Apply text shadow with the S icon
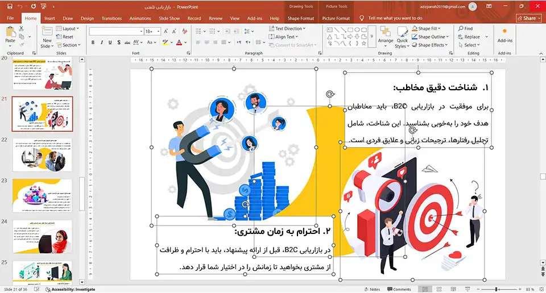 click(x=119, y=43)
